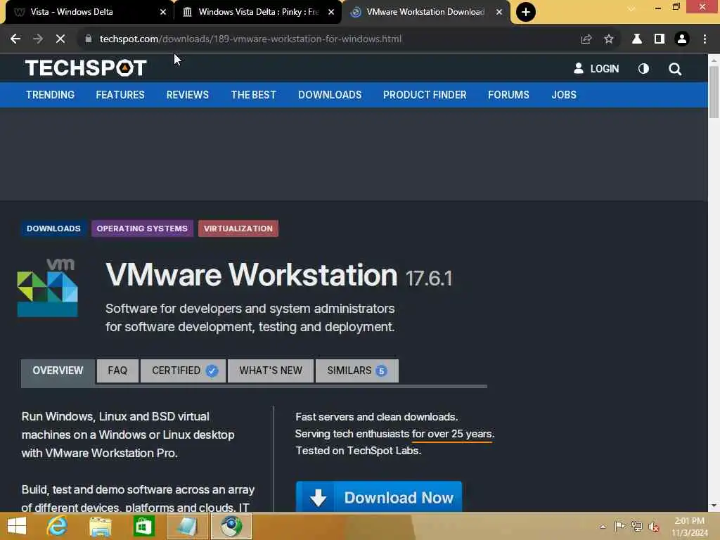Open a new browser tab
This screenshot has height=540, width=720.
tap(526, 12)
